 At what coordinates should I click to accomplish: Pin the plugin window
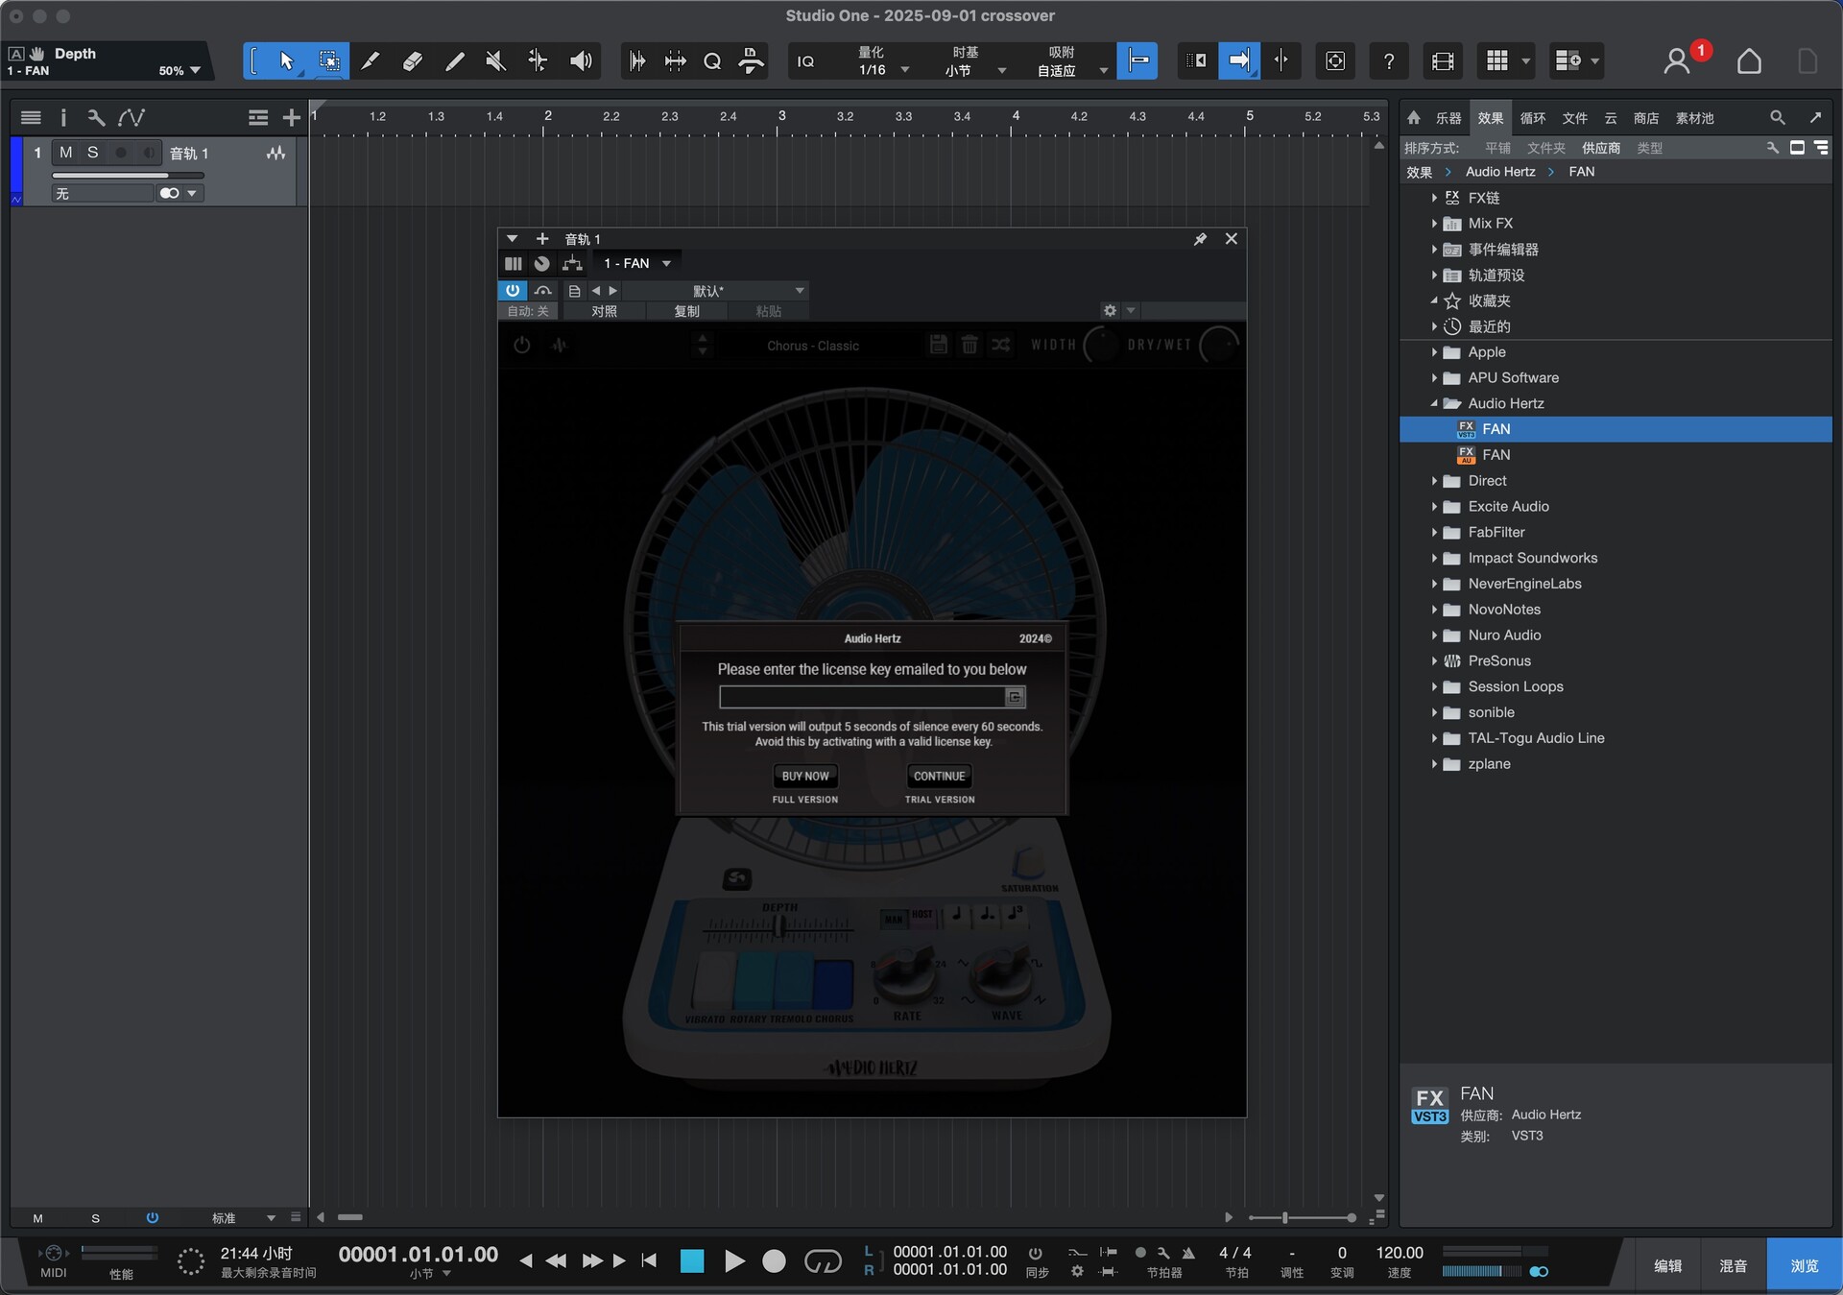click(x=1200, y=239)
